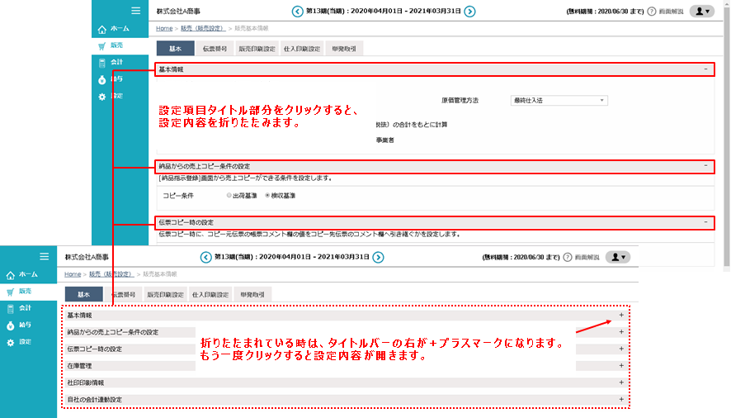731x418 pixels.
Task: Expand the 自社の会計連動設定 section plus mark
Action: pyautogui.click(x=621, y=399)
